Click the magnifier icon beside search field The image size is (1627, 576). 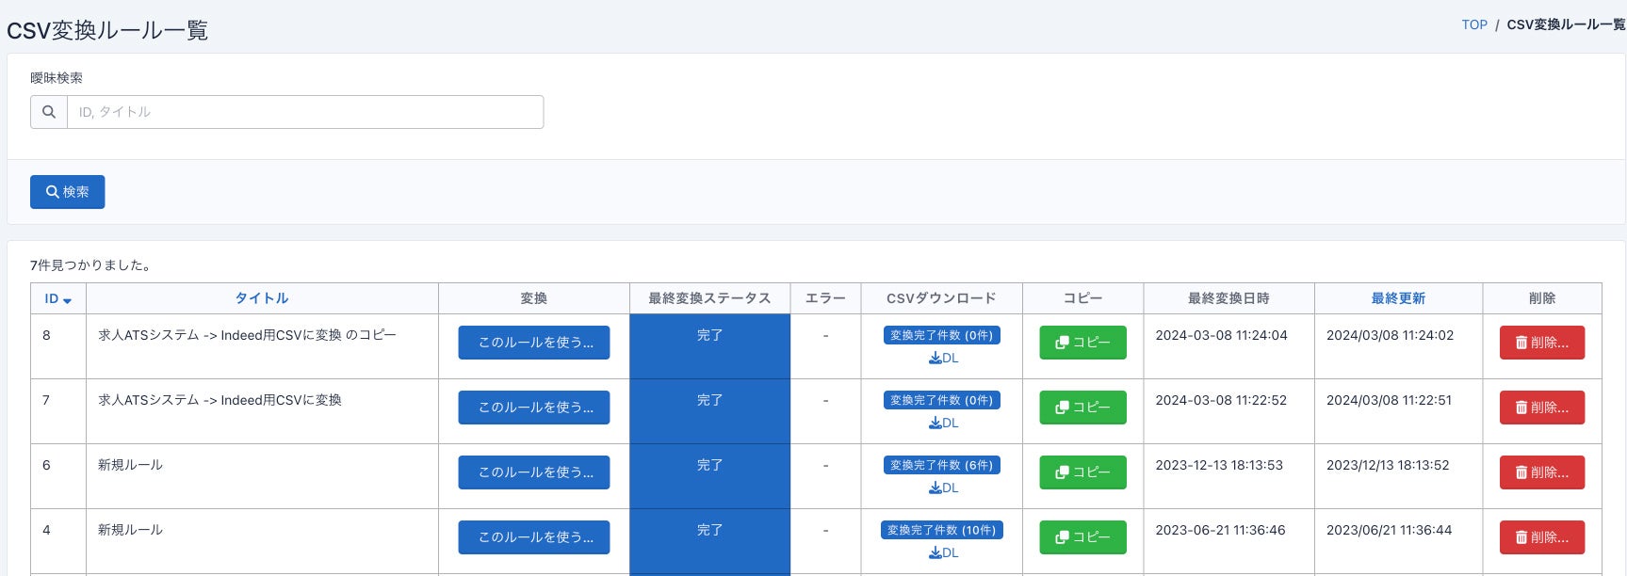[x=49, y=112]
